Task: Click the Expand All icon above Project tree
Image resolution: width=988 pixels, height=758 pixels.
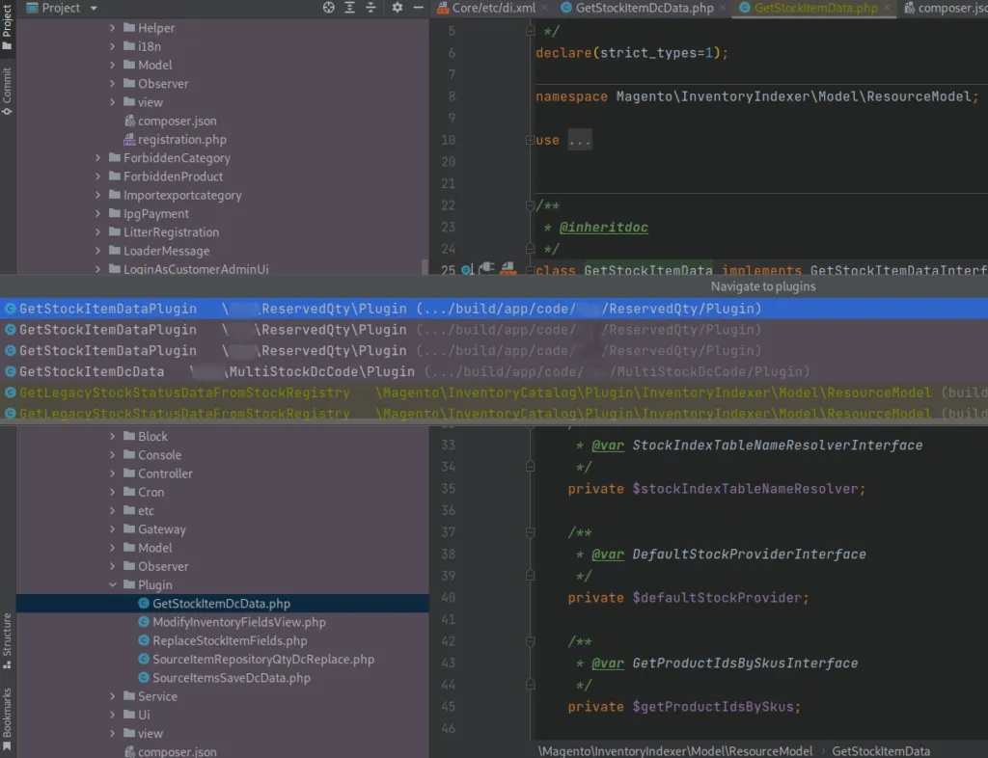Action: pyautogui.click(x=349, y=8)
